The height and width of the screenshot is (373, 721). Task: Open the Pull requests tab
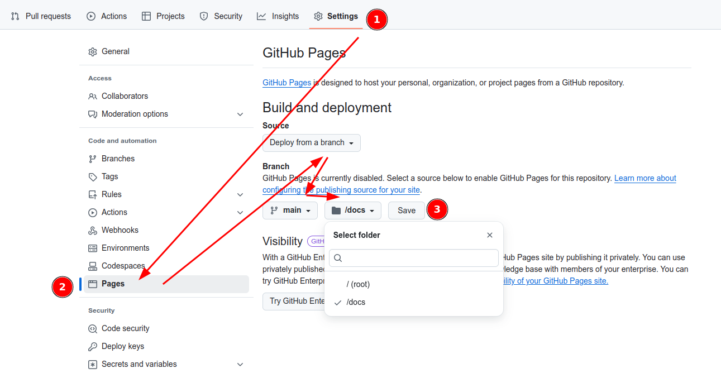coord(41,16)
